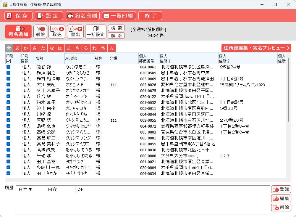The height and width of the screenshot is (217, 296).
Task: Click the 保存 save button in toolbar
Action: pos(18,16)
